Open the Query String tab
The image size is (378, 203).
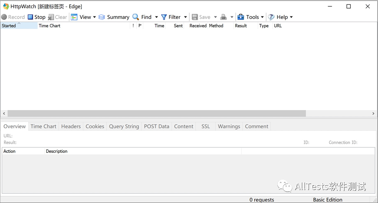coord(124,126)
